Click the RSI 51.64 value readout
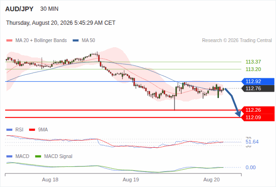Image resolution: width=276 pixels, height=187 pixels. tap(252, 142)
